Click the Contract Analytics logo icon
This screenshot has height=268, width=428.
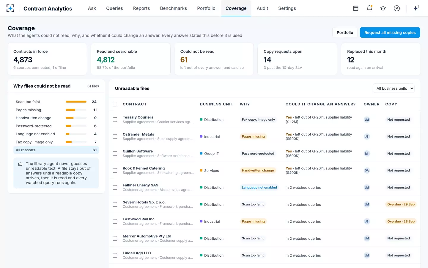(x=10, y=8)
